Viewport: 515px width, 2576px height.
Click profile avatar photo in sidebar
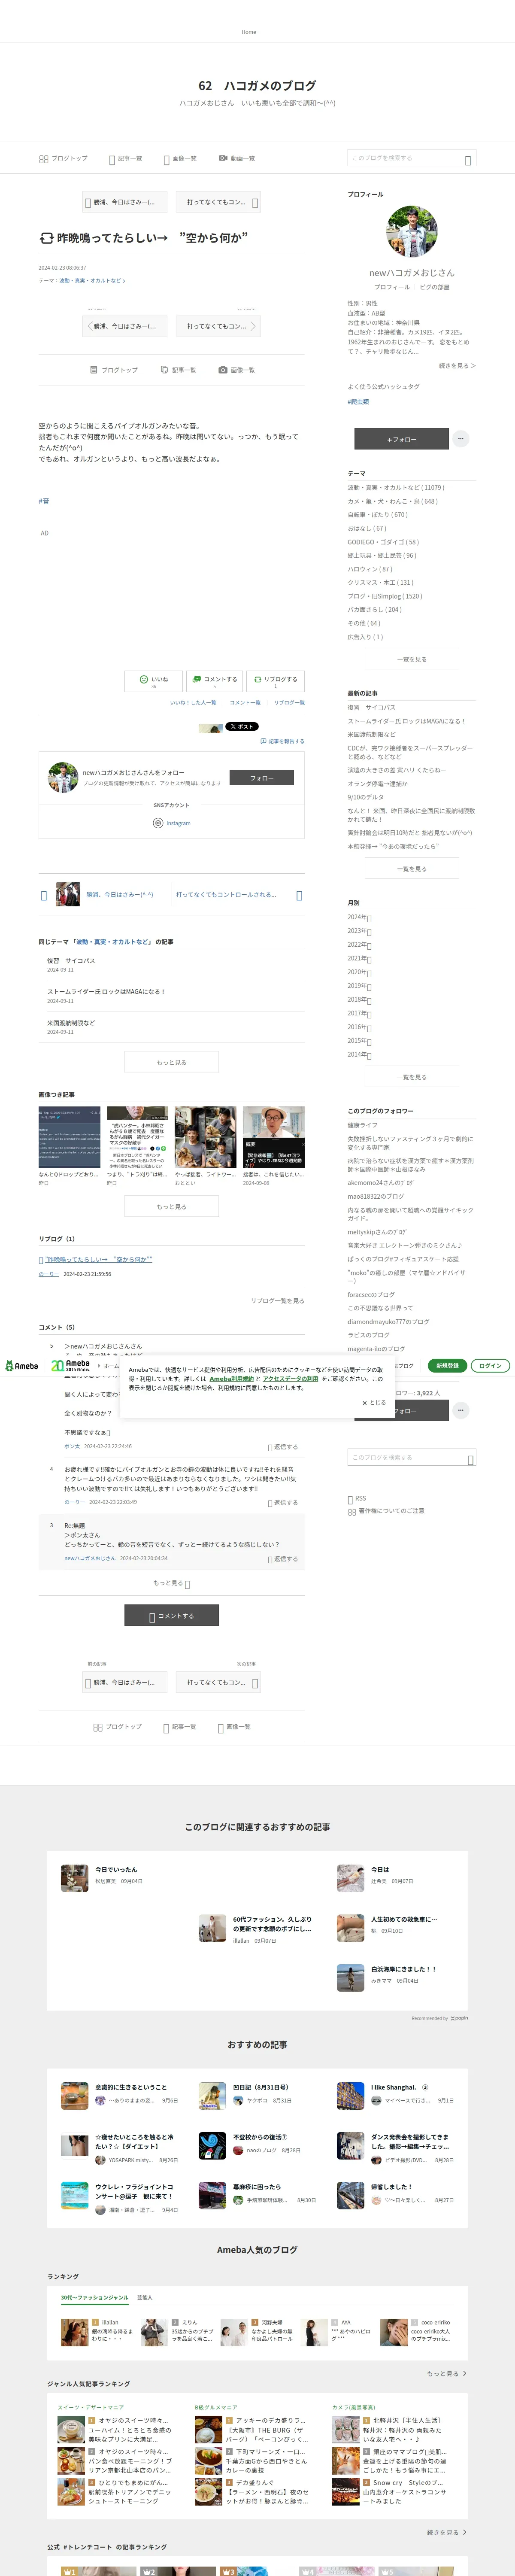click(412, 232)
